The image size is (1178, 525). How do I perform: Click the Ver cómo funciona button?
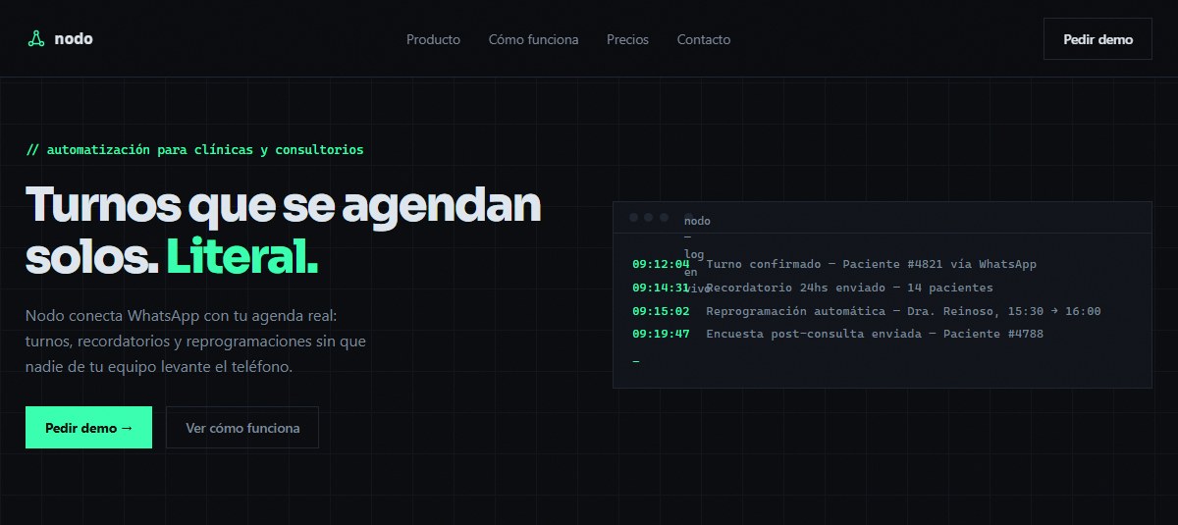[242, 428]
